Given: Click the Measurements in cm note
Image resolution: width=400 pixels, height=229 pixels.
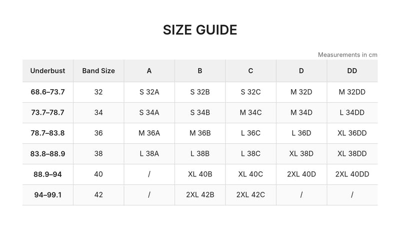Looking at the screenshot, I should point(347,55).
